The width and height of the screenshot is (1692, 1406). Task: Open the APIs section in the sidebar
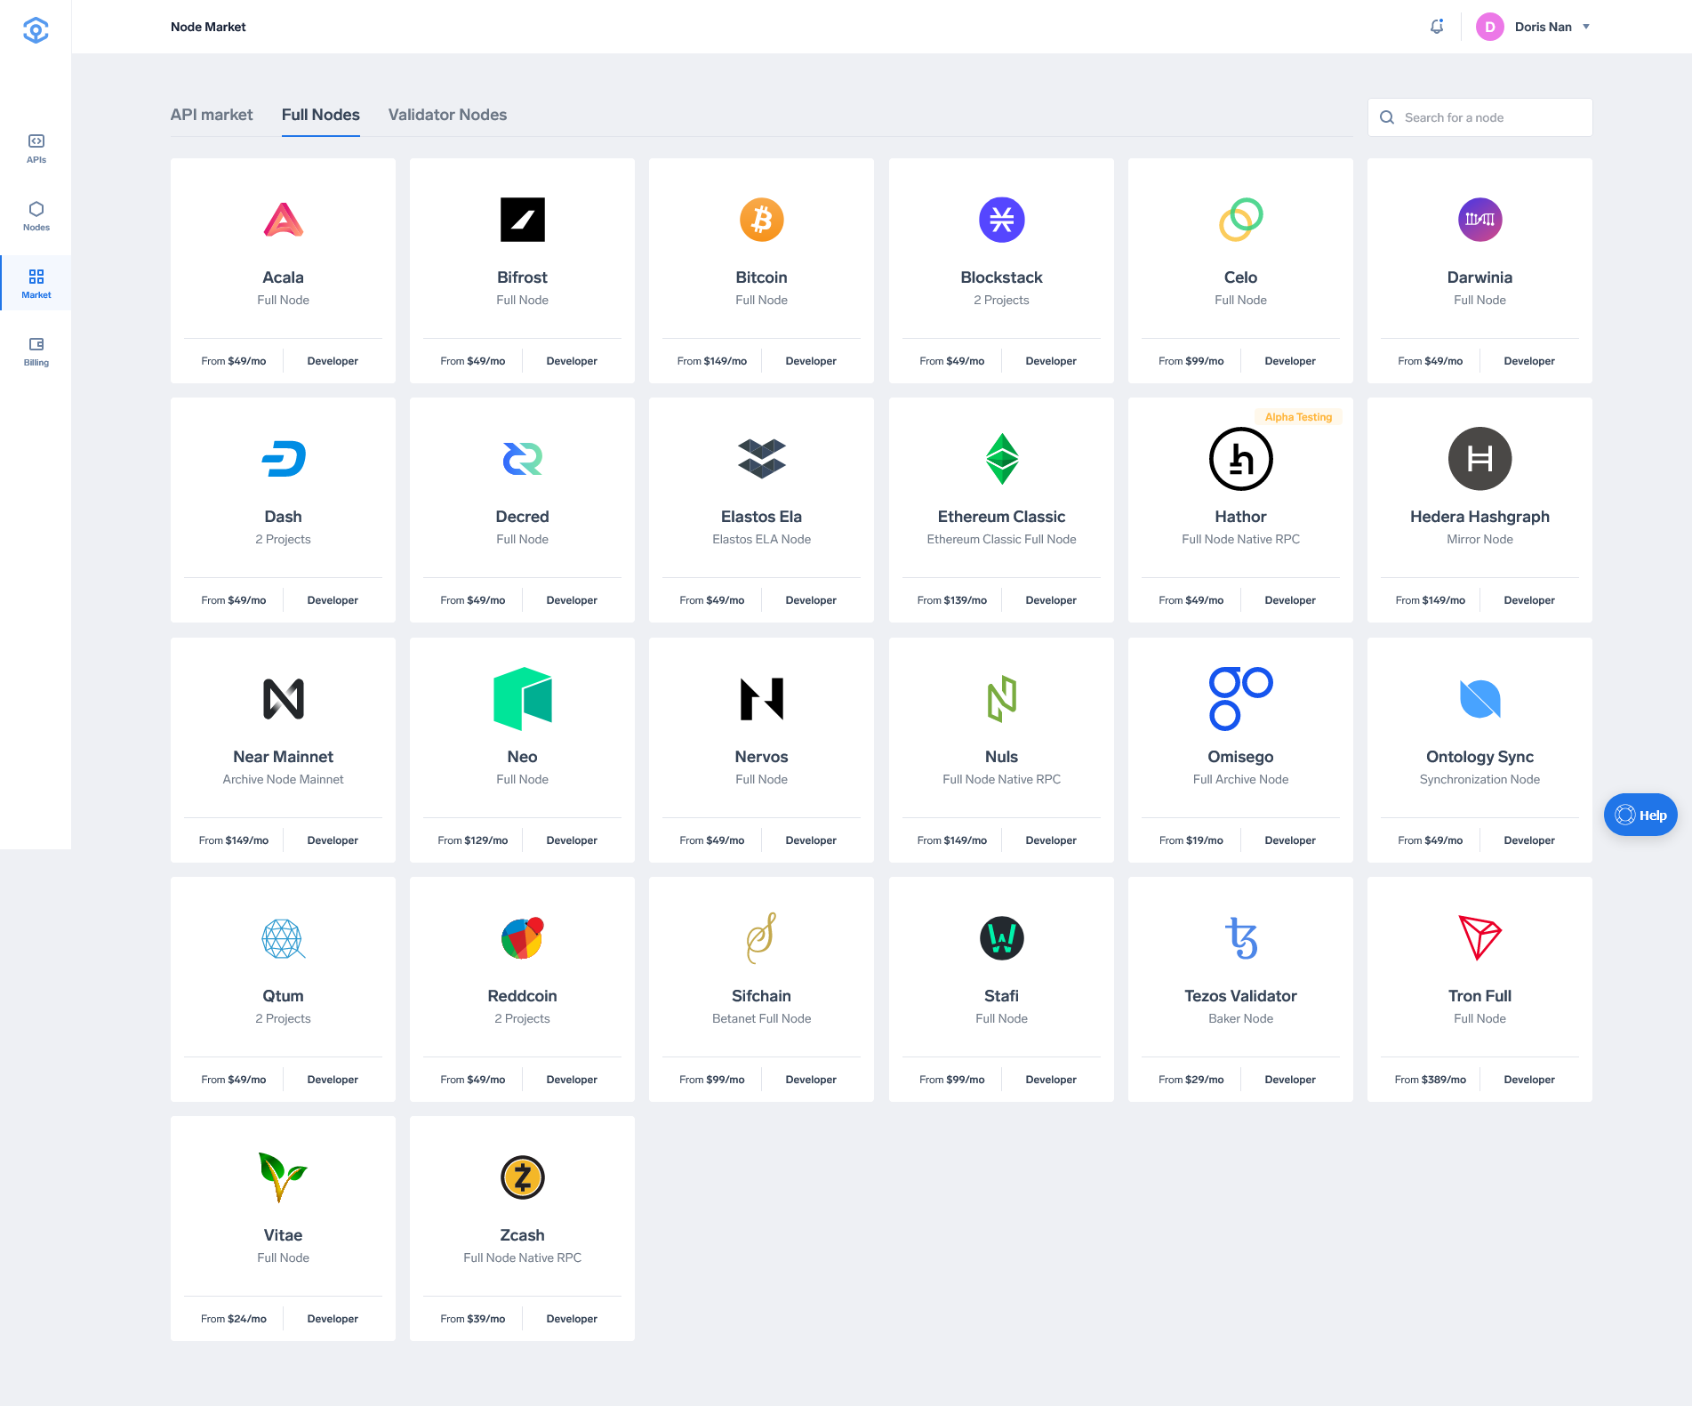(x=36, y=149)
